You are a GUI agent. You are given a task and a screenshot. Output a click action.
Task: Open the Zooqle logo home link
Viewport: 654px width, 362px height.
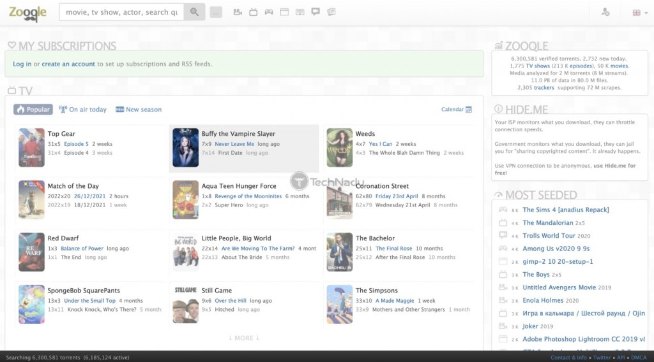[x=27, y=13]
